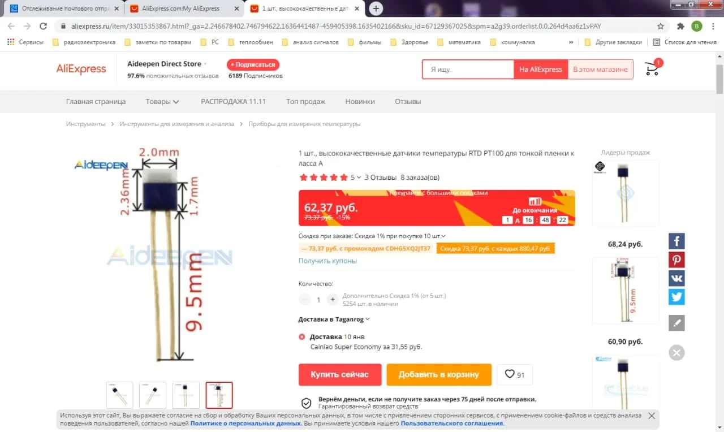Share the product on Facebook
The width and height of the screenshot is (724, 432).
676,241
